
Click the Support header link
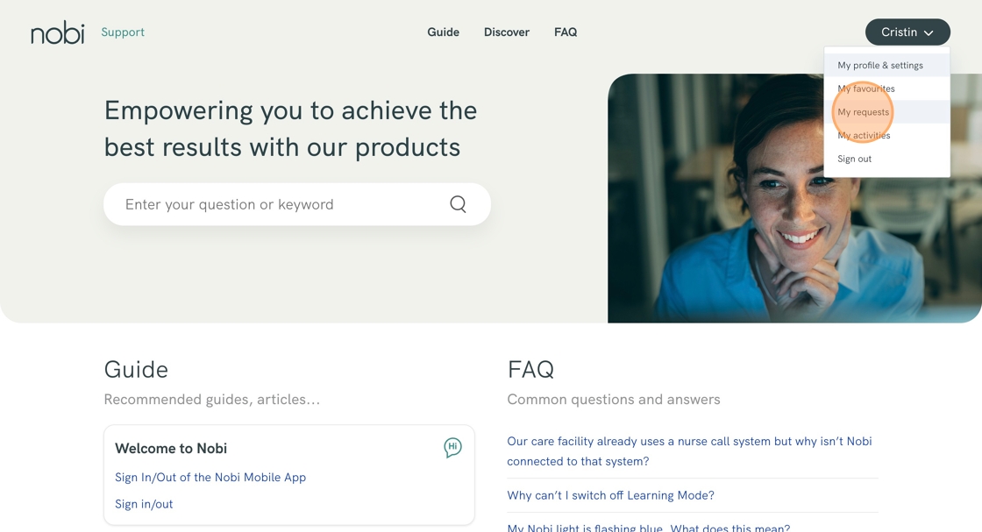123,32
